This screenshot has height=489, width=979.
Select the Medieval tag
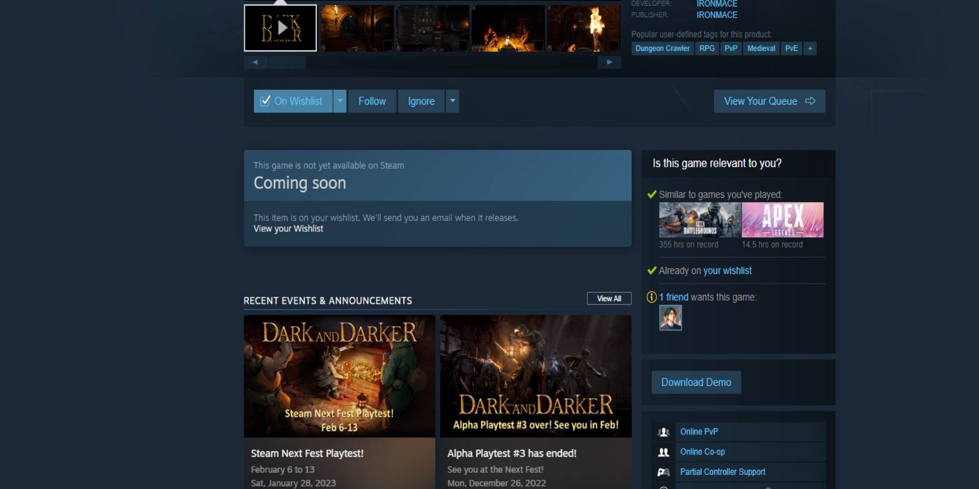coord(761,48)
